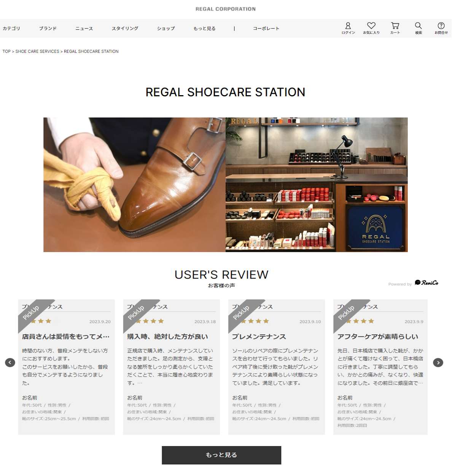Open the login (ログイン) user icon
The image size is (452, 475).
pyautogui.click(x=348, y=28)
